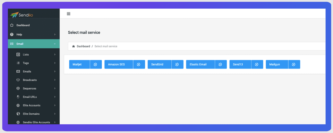
Task: Click the Tags icon in sidebar
Action: click(18, 63)
